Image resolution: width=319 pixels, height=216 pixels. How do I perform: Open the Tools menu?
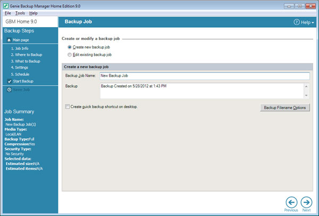[20, 13]
